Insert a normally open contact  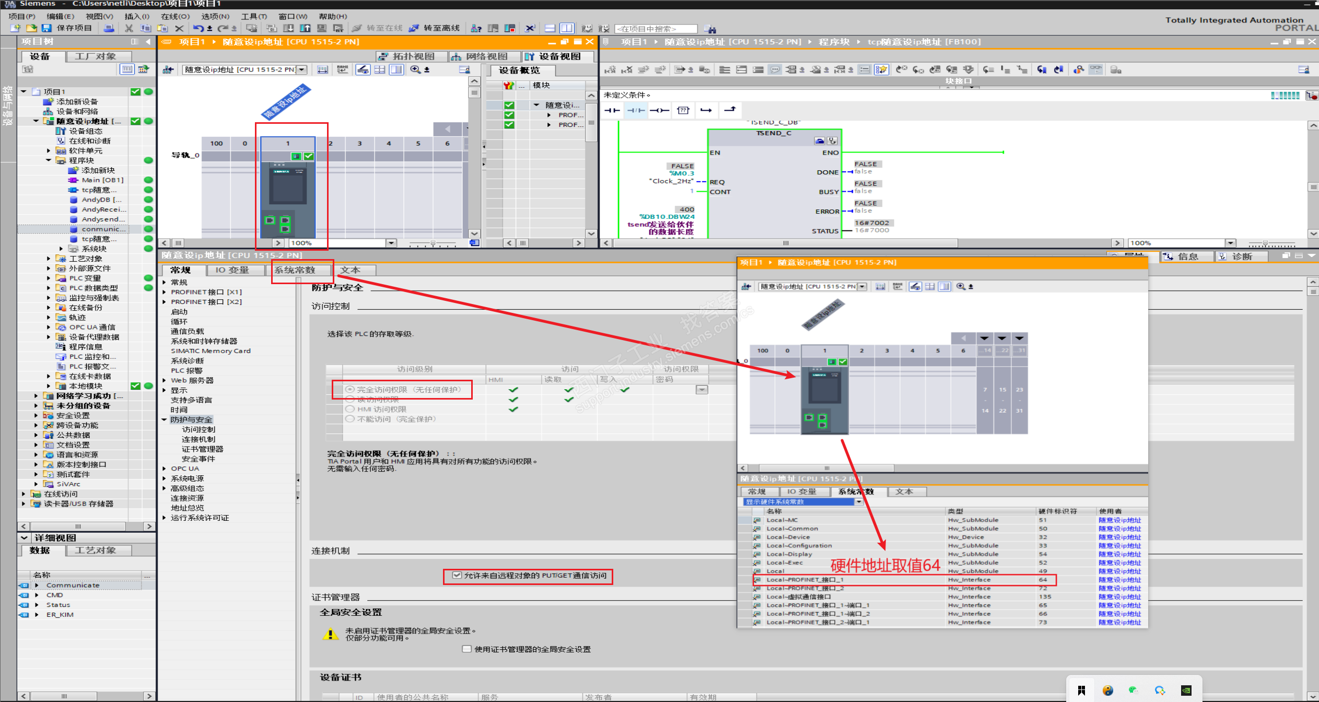pos(612,110)
